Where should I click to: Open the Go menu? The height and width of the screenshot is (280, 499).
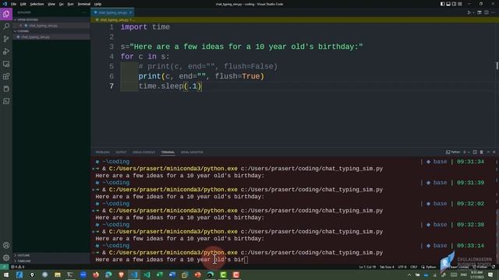point(61,4)
